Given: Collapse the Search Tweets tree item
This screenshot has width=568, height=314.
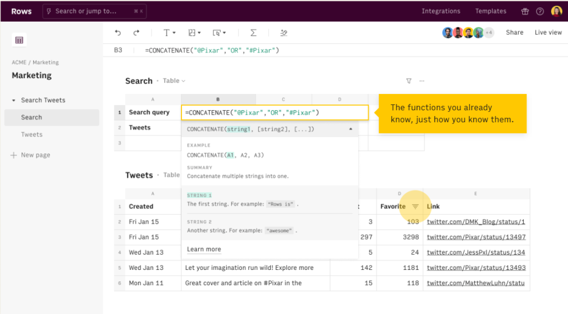Looking at the screenshot, I should point(14,100).
